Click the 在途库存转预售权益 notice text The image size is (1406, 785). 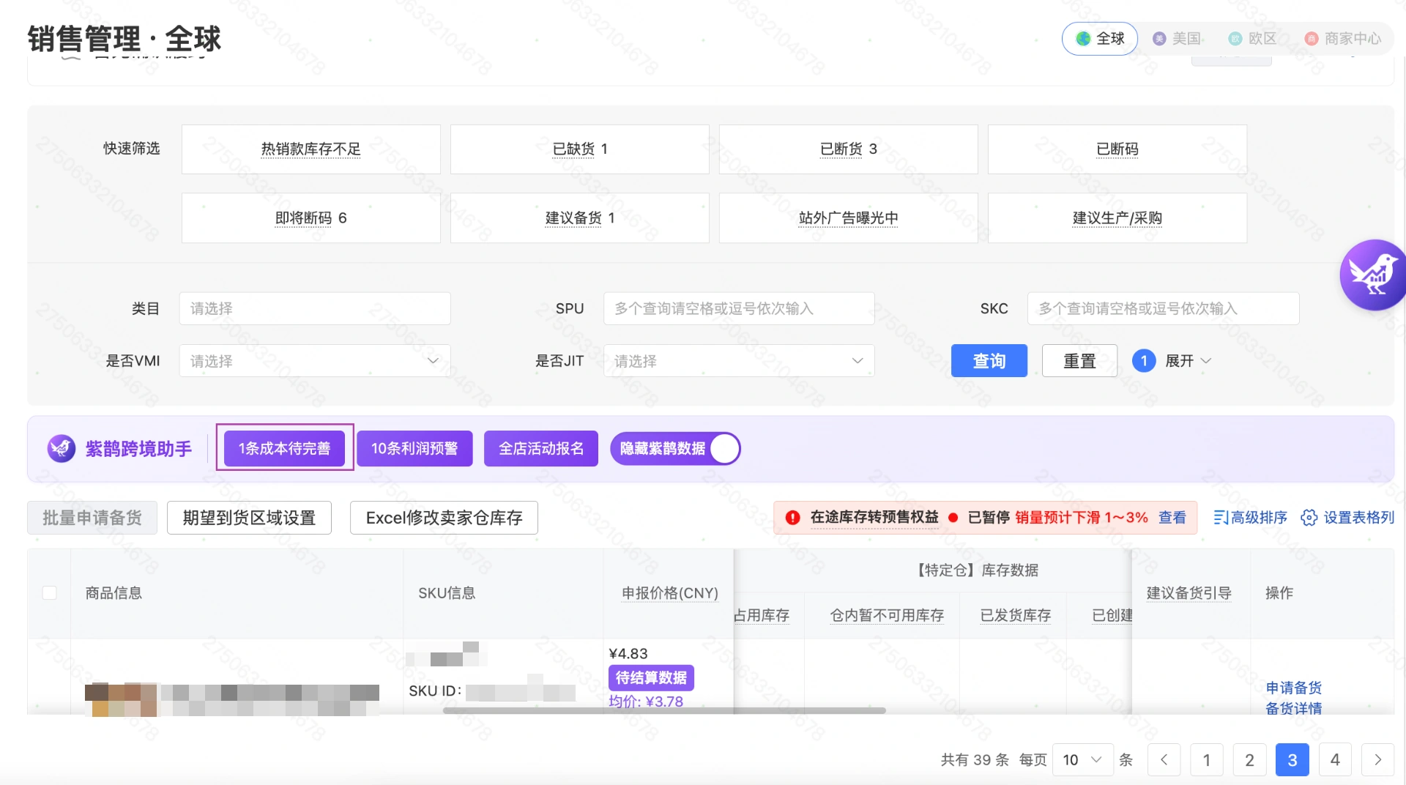[x=874, y=518]
